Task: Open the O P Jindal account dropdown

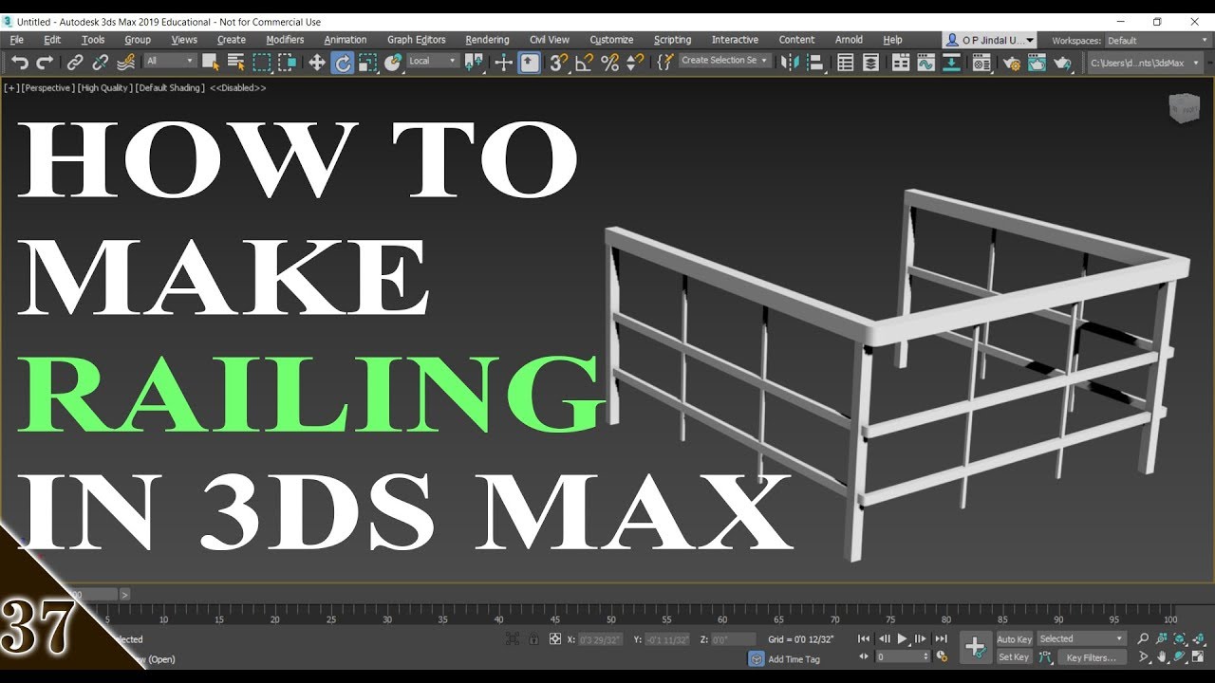Action: (x=990, y=40)
